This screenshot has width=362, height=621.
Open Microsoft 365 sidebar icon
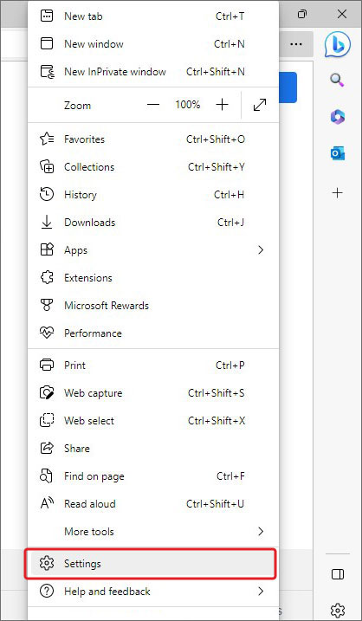pos(338,117)
